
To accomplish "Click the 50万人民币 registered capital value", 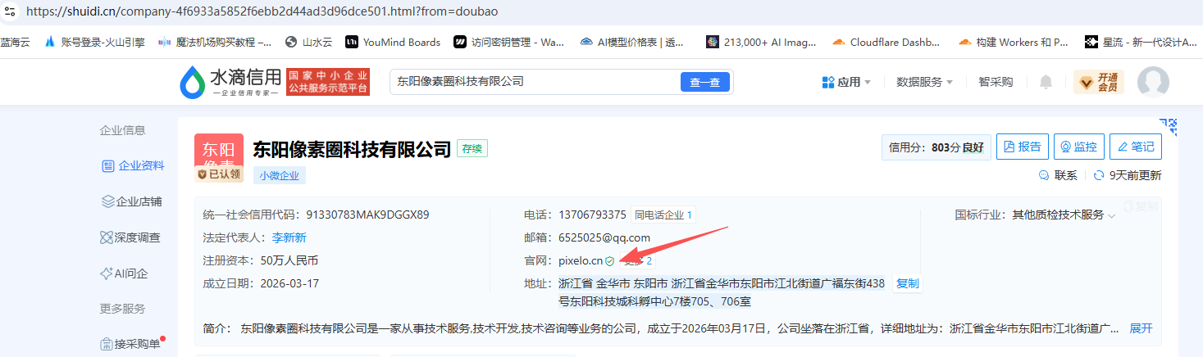I will click(289, 260).
